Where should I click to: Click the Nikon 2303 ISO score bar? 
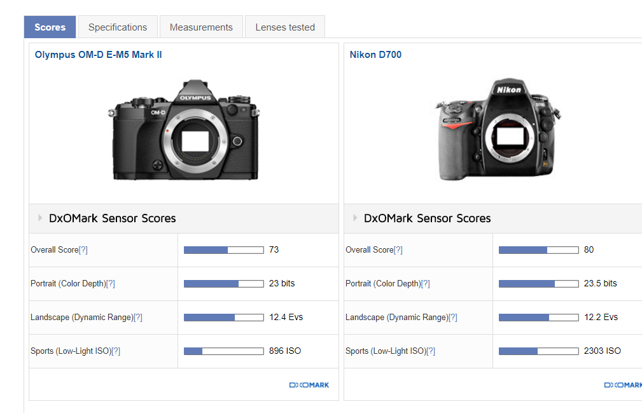tap(539, 351)
